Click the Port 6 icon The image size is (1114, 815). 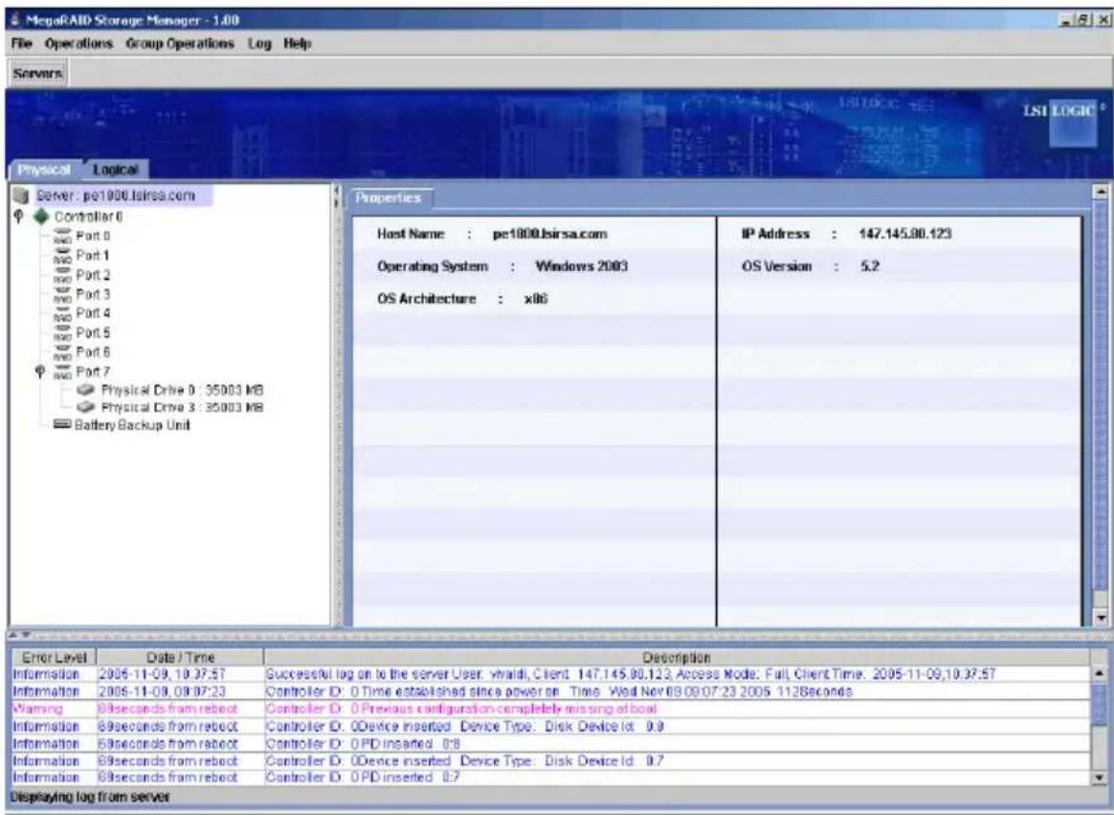click(x=63, y=352)
